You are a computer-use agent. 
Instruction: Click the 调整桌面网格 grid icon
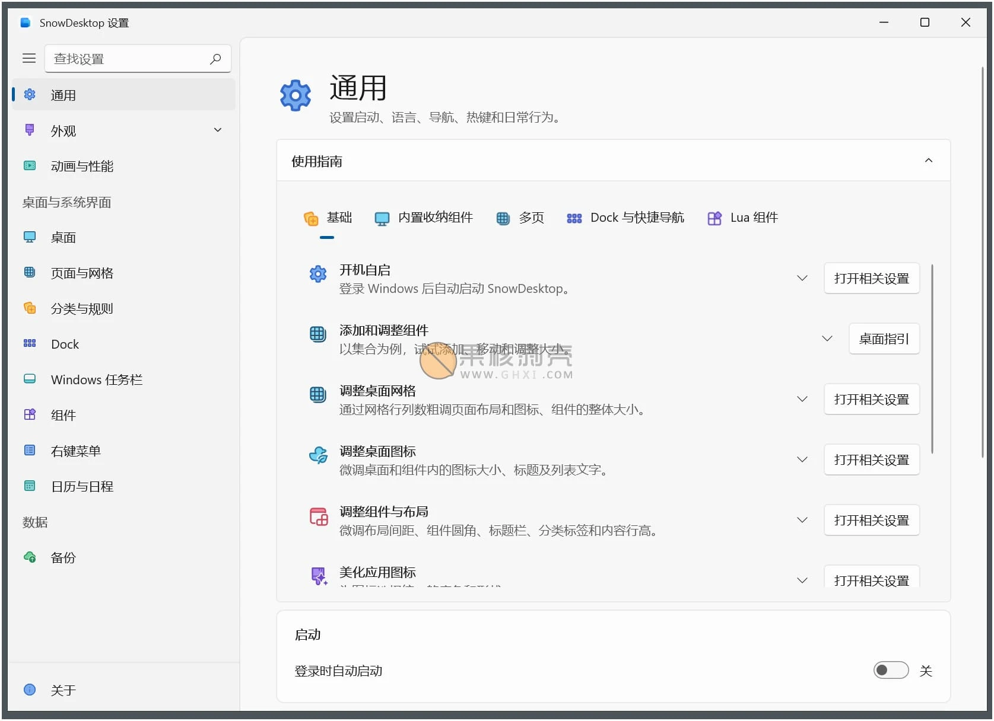318,394
